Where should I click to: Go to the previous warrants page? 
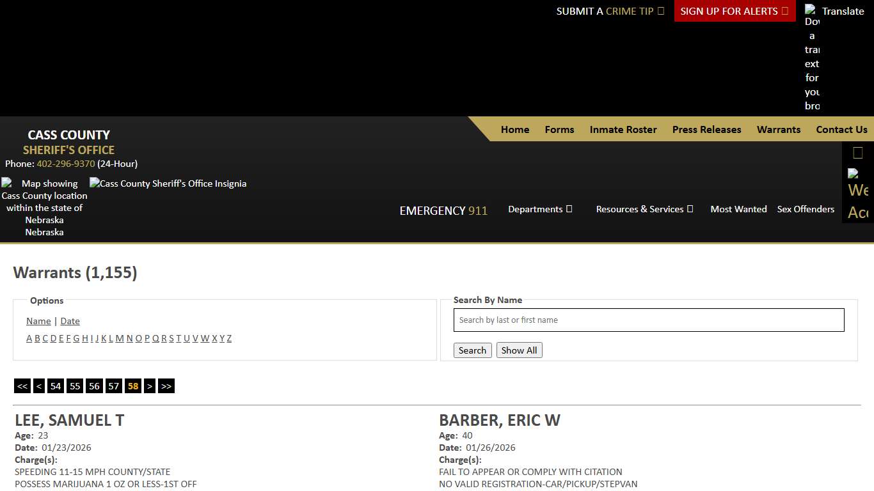[39, 386]
